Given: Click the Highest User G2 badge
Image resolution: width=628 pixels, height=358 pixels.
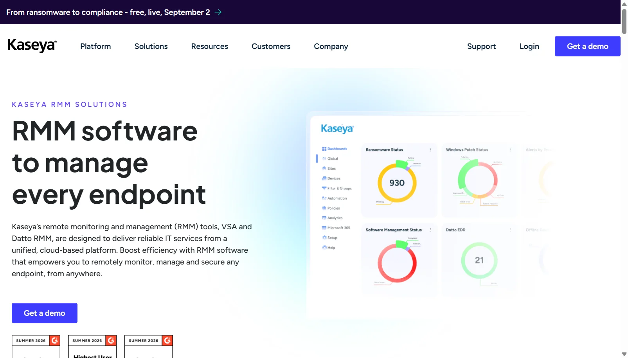Looking at the screenshot, I should 92,347.
